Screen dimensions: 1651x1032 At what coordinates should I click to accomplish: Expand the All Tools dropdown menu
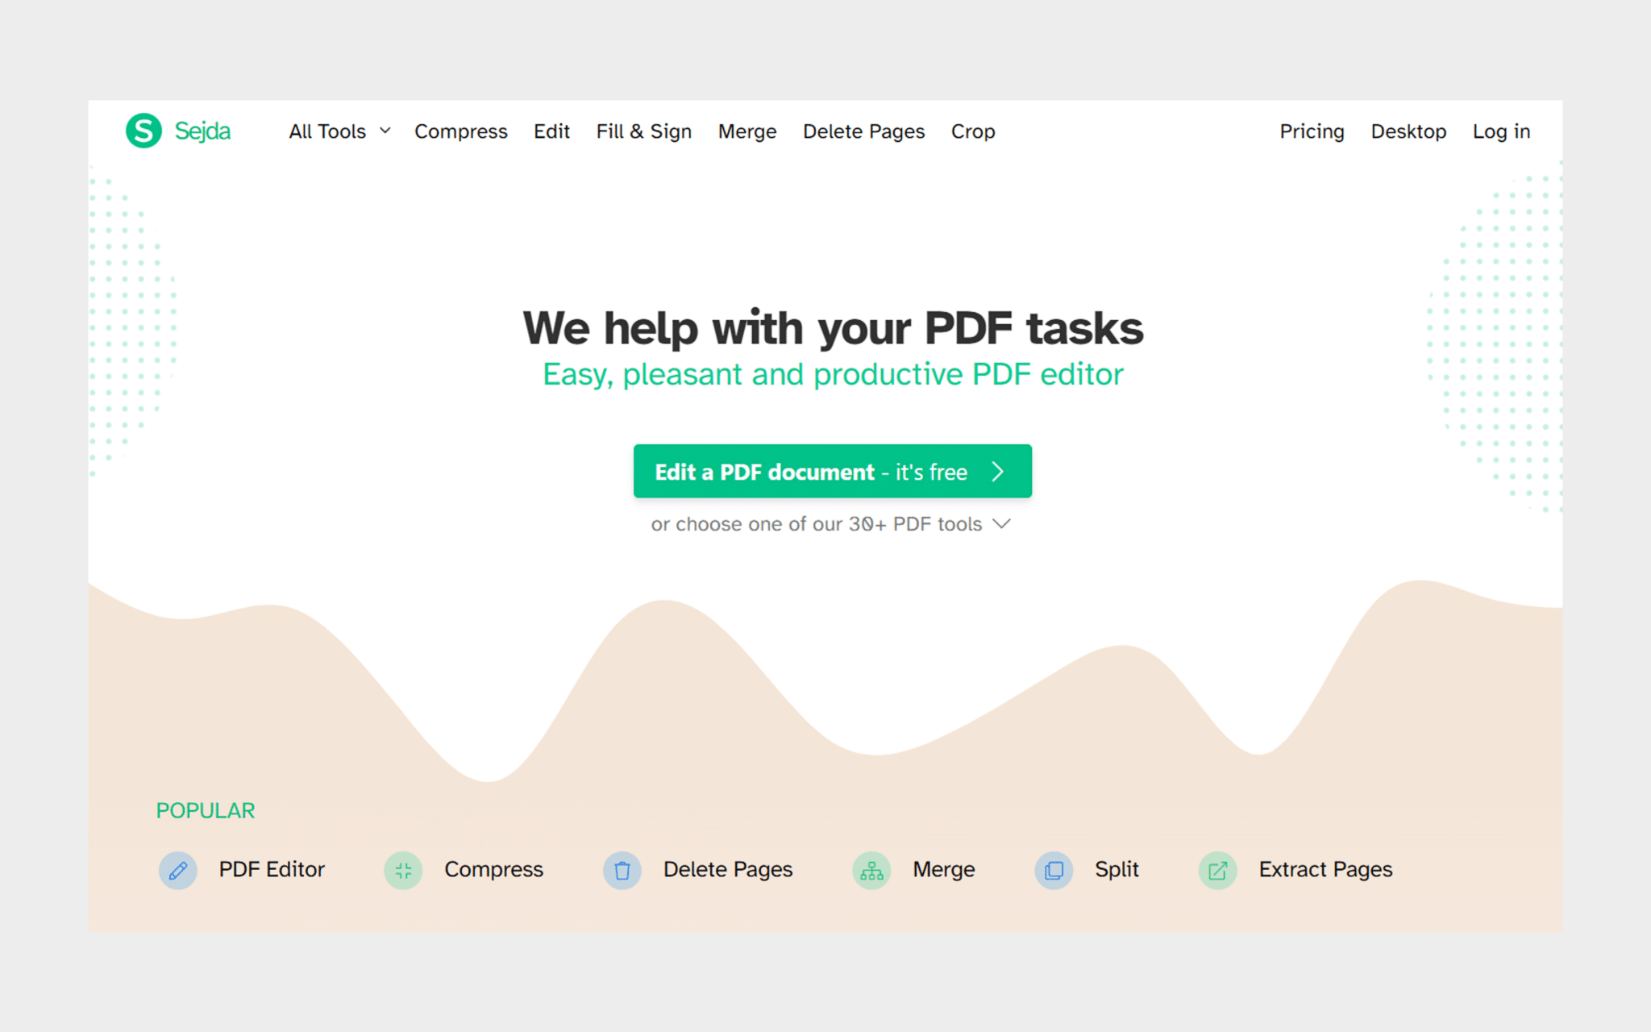coord(338,131)
